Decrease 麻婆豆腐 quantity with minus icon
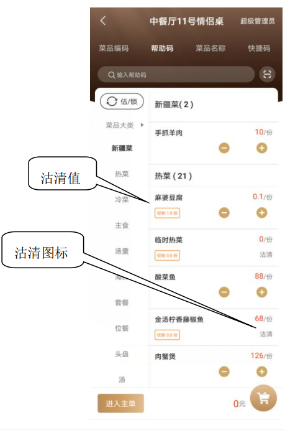The width and height of the screenshot is (285, 430). tap(224, 213)
